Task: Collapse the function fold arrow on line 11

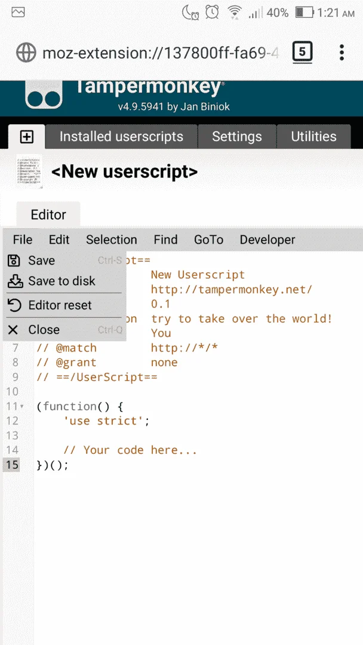Action: (21, 407)
